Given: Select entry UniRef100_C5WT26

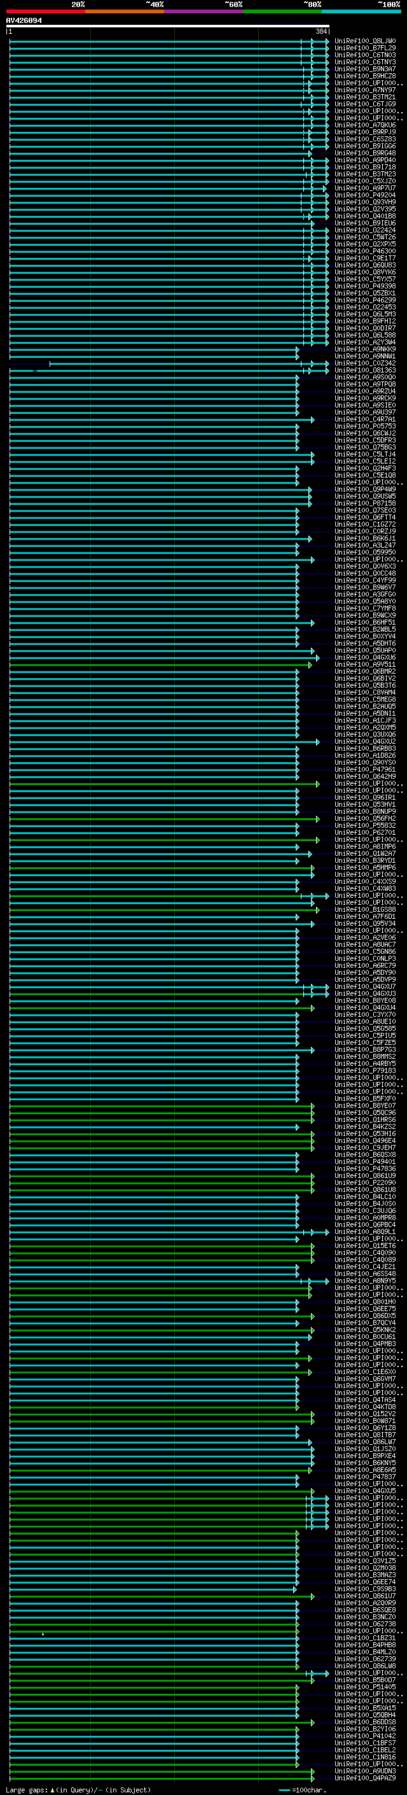Looking at the screenshot, I should point(365,237).
